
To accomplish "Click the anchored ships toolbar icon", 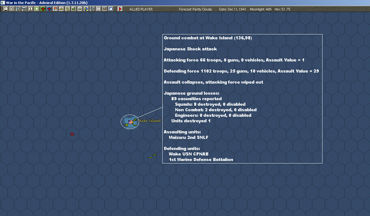I will tap(80, 9).
